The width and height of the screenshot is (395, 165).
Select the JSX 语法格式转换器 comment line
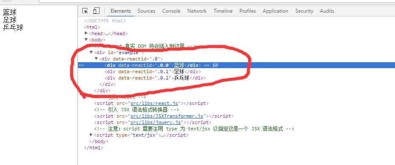pos(136,110)
